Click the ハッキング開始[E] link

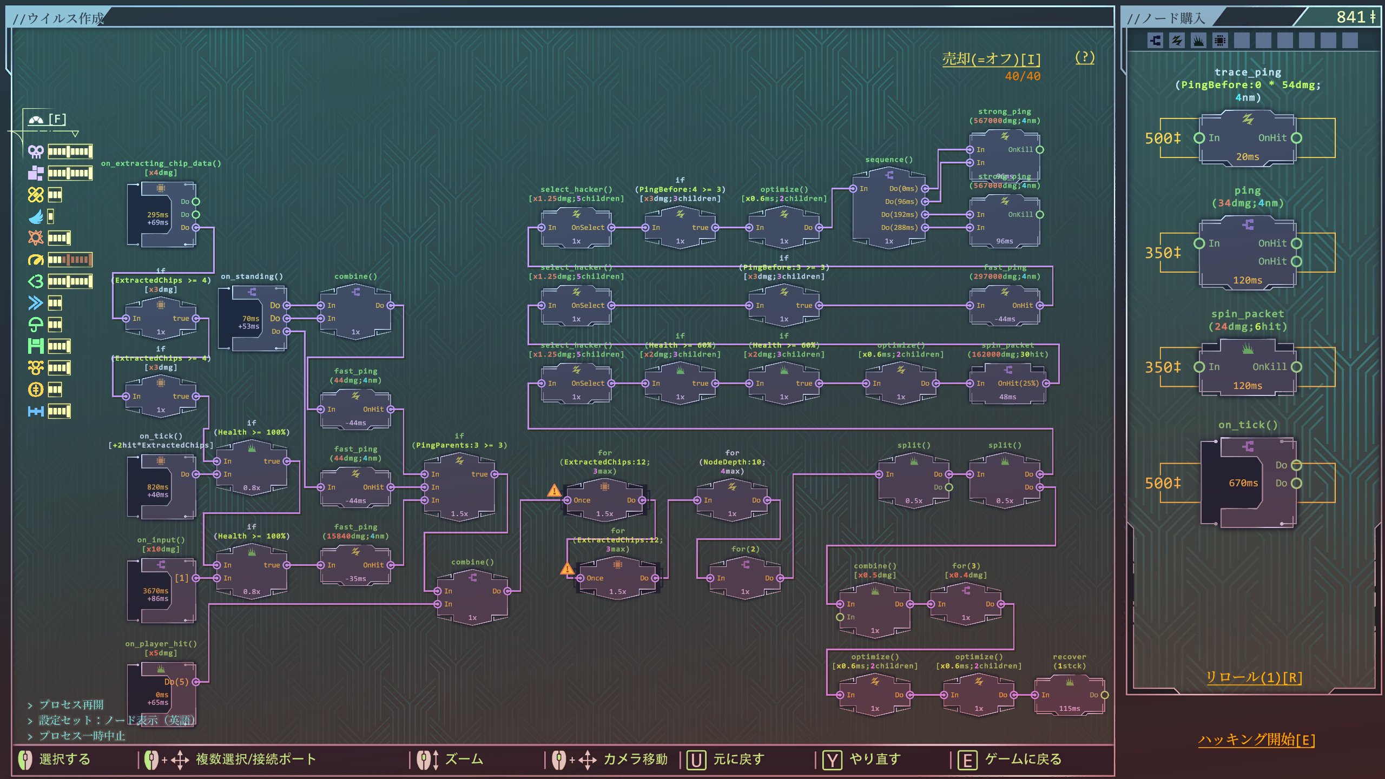pyautogui.click(x=1256, y=740)
